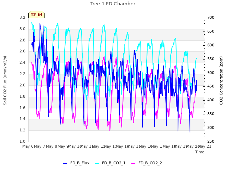
Task: Click the 3.0 left axis tick label
Action: [x=22, y=29]
